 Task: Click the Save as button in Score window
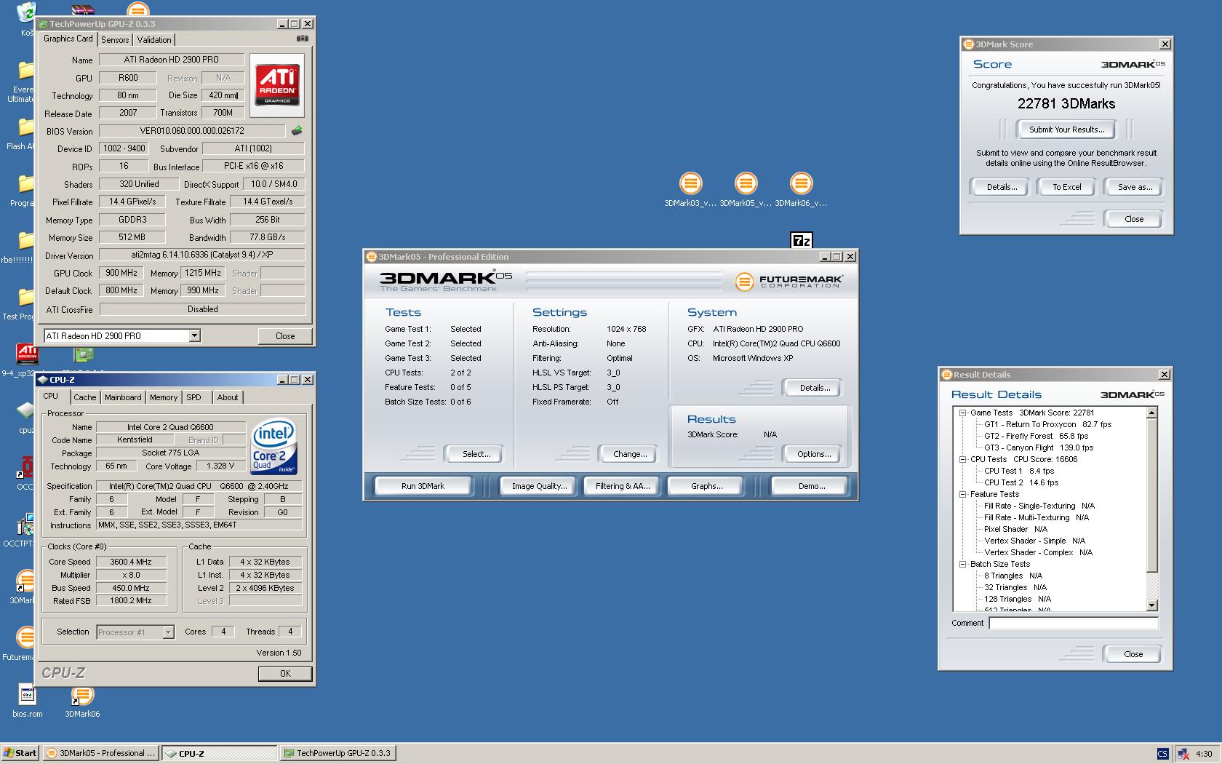point(1135,187)
